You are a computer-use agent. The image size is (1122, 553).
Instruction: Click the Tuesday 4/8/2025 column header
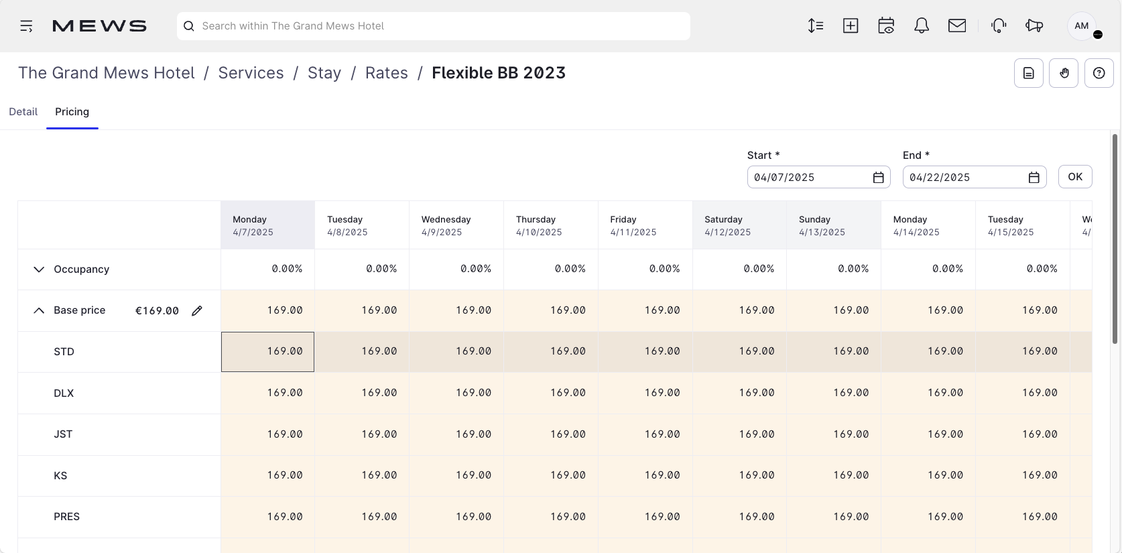point(362,225)
